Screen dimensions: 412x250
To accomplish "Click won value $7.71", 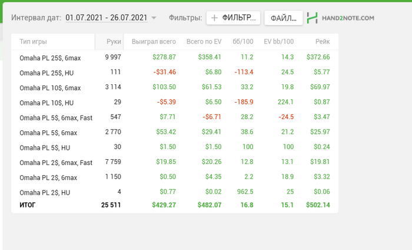I will 168,117.
